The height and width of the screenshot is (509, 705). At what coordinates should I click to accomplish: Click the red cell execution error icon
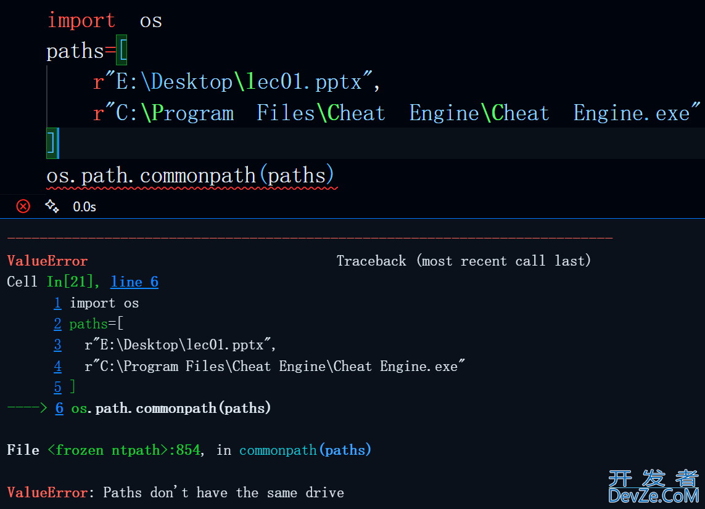(x=23, y=206)
